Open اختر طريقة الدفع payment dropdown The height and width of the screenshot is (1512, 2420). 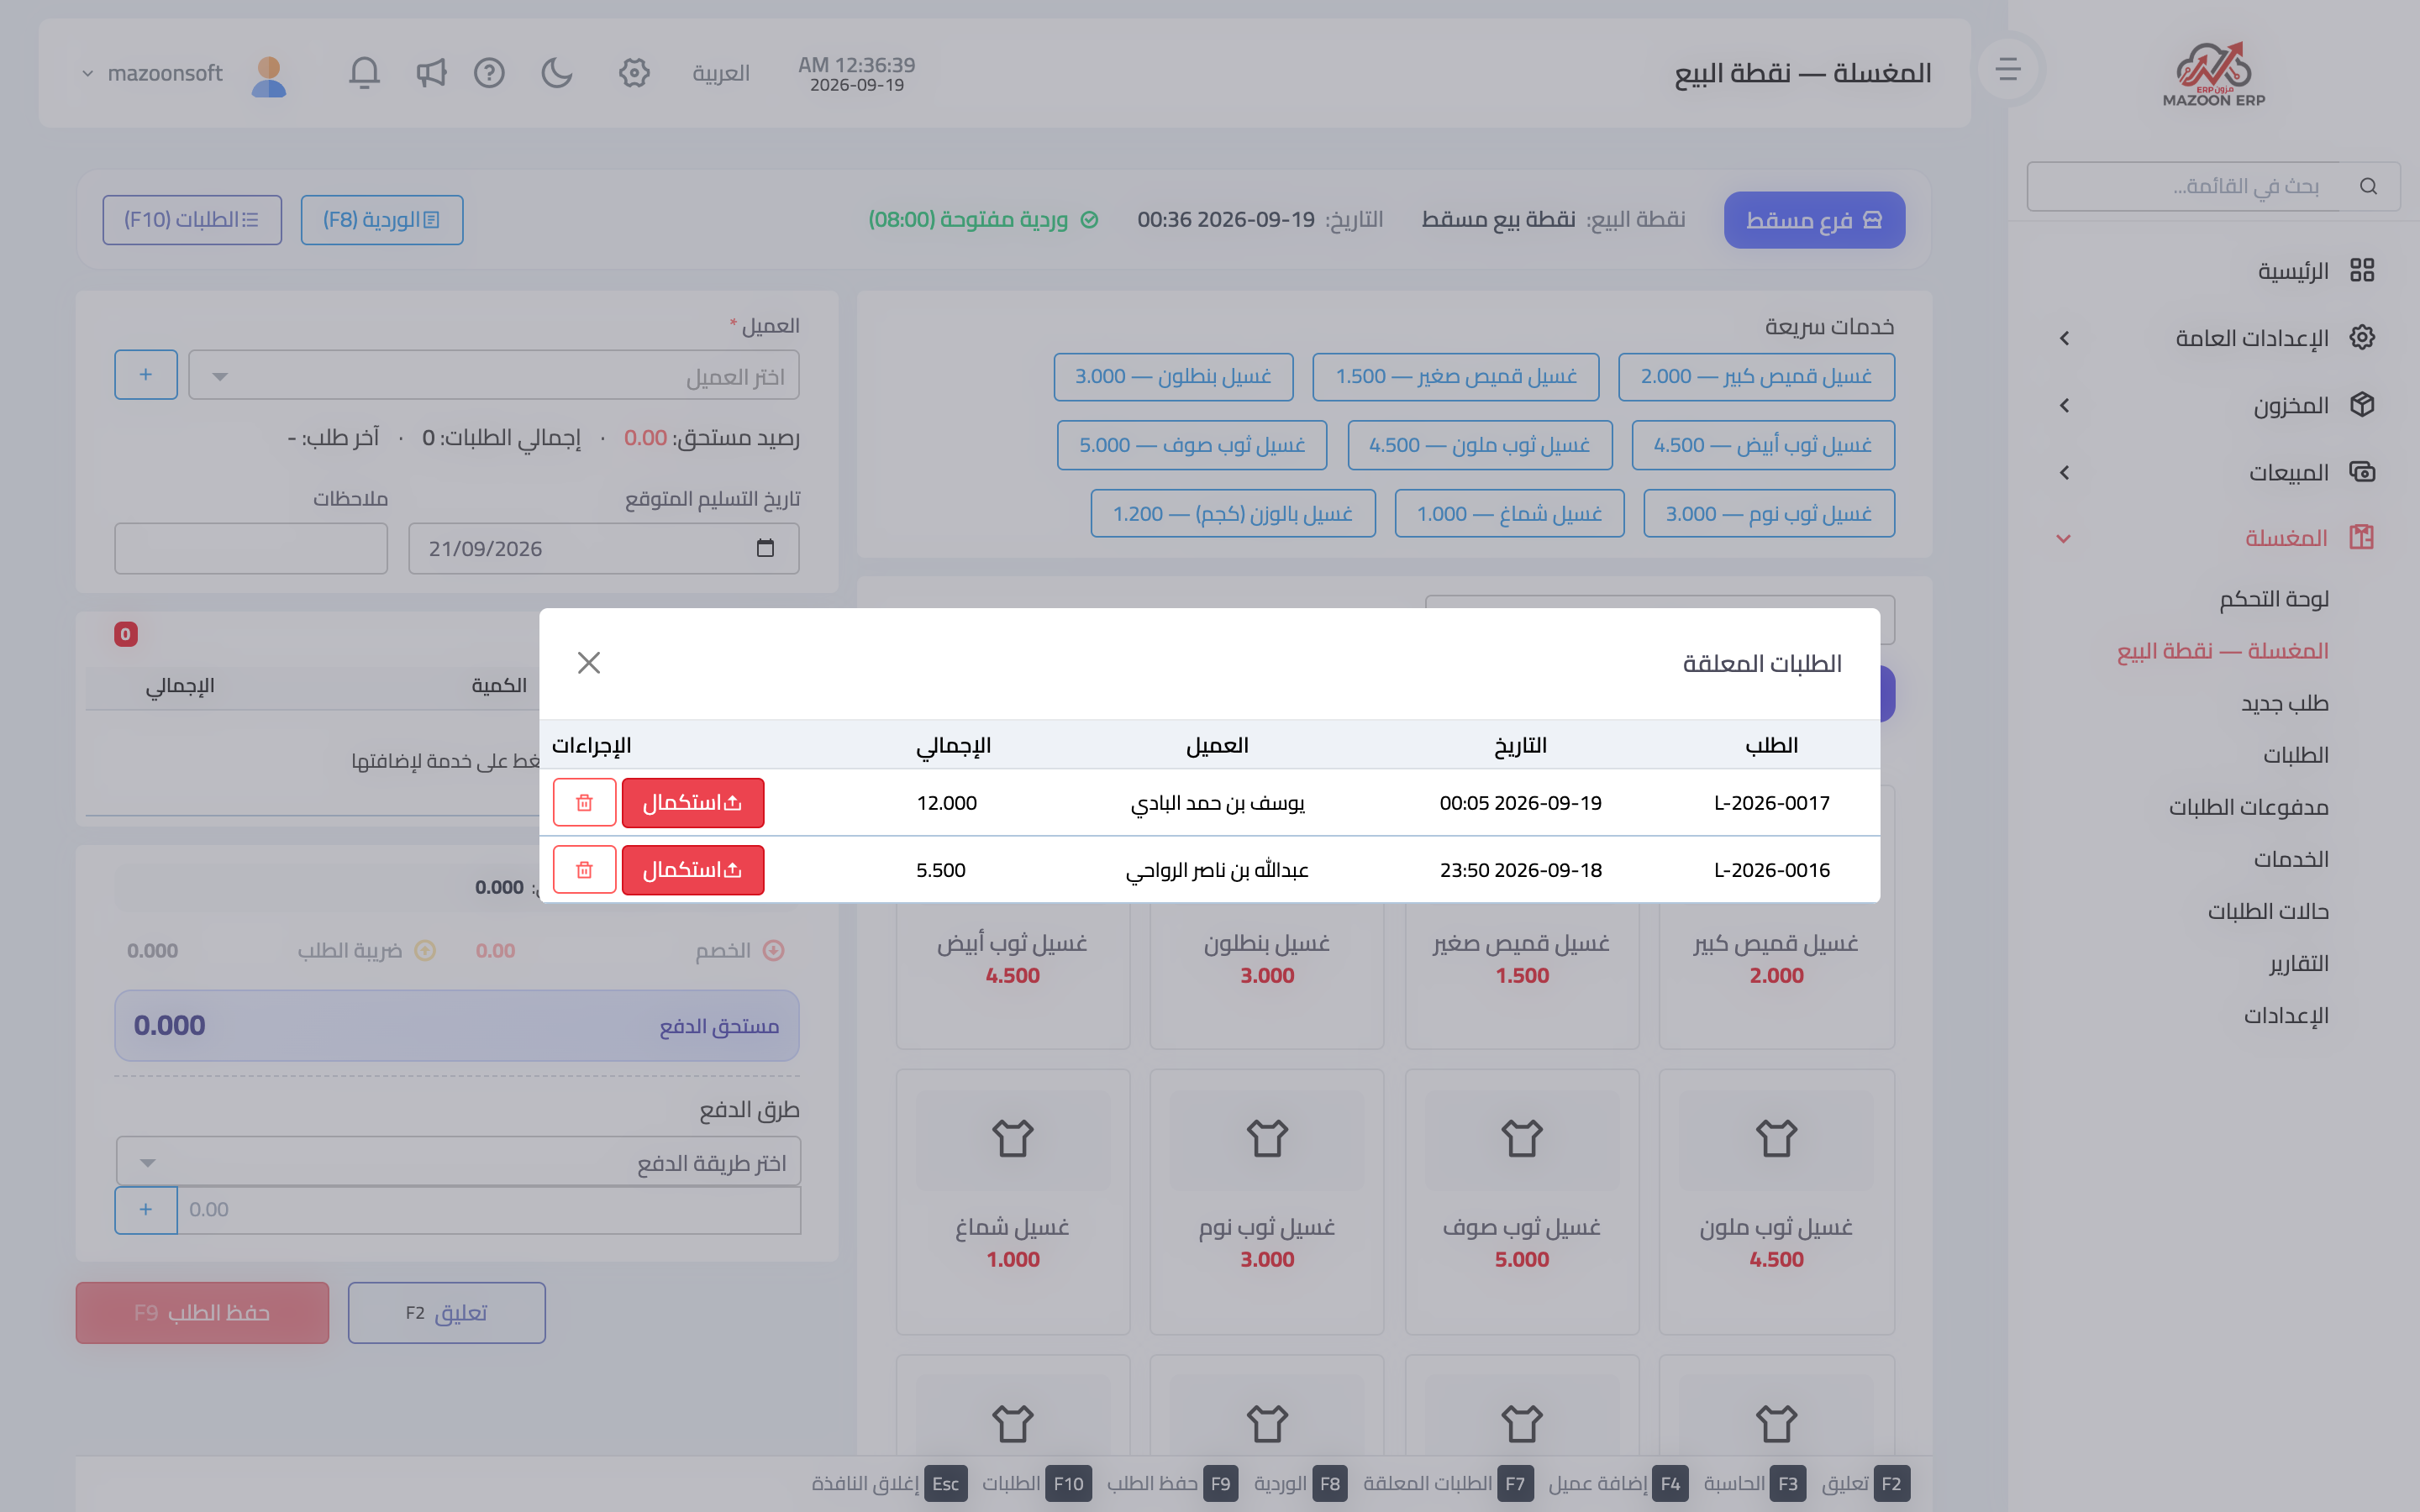point(458,1162)
